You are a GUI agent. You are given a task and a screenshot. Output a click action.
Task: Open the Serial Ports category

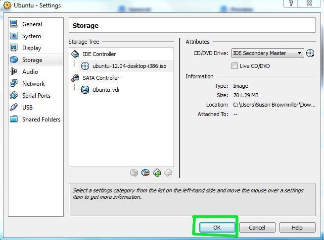36,96
